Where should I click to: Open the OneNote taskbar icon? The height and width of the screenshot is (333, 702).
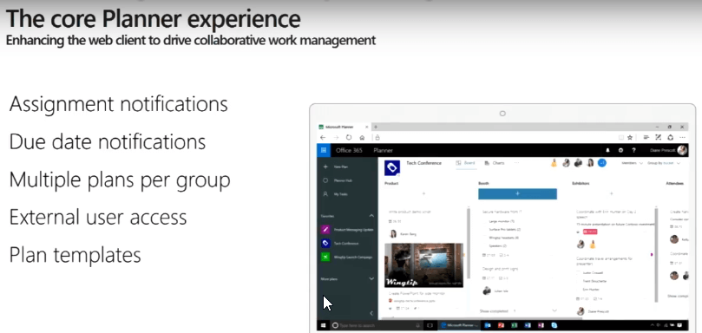tap(541, 325)
